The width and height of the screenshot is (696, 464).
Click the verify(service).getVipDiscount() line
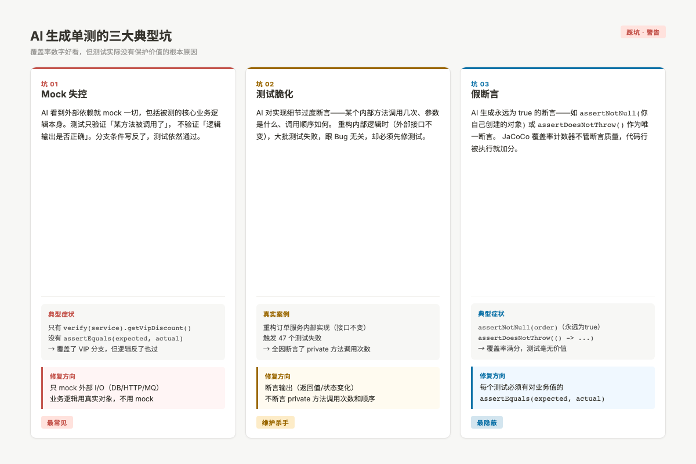pyautogui.click(x=119, y=328)
